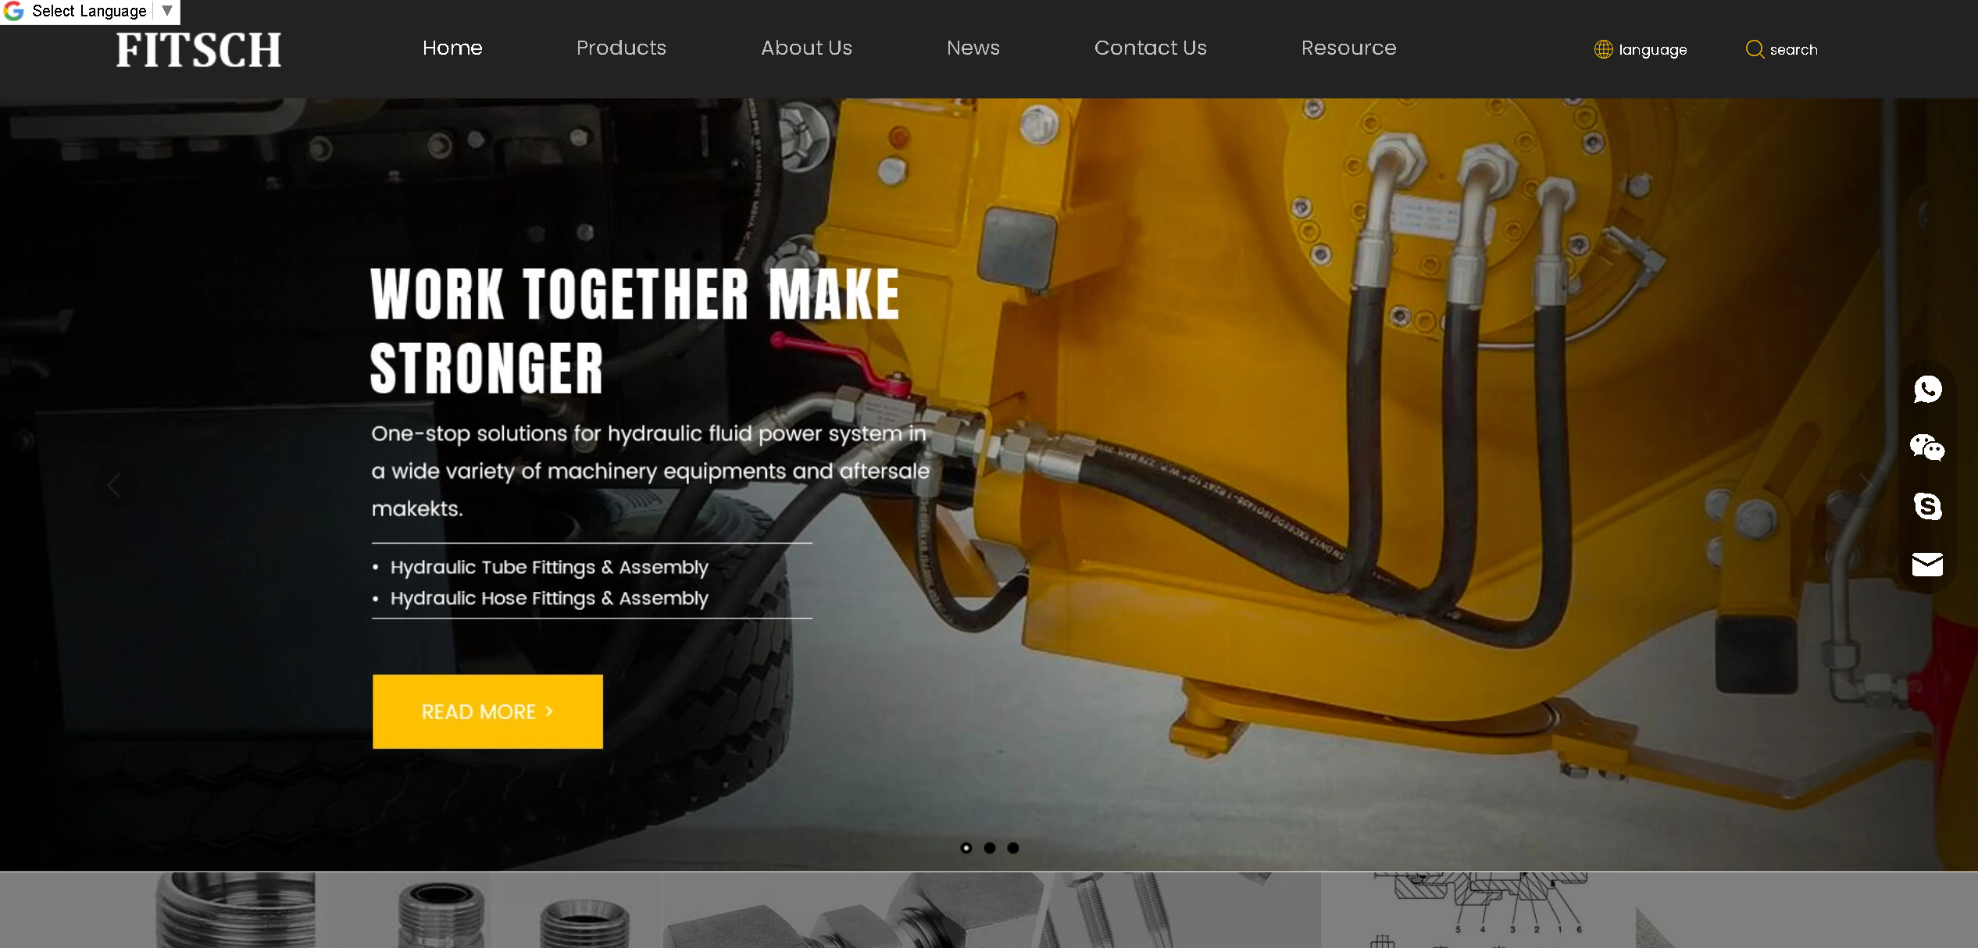Screen dimensions: 1978x948
Task: Open the About Us page
Action: [x=806, y=48]
